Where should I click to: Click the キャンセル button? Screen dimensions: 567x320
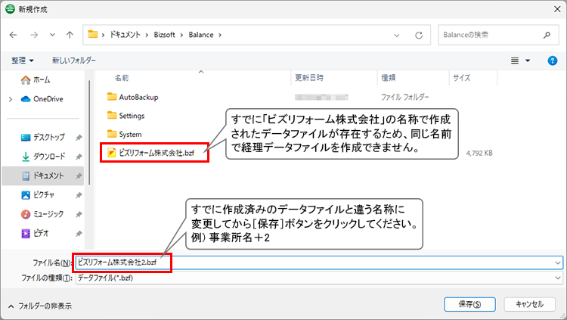(528, 304)
